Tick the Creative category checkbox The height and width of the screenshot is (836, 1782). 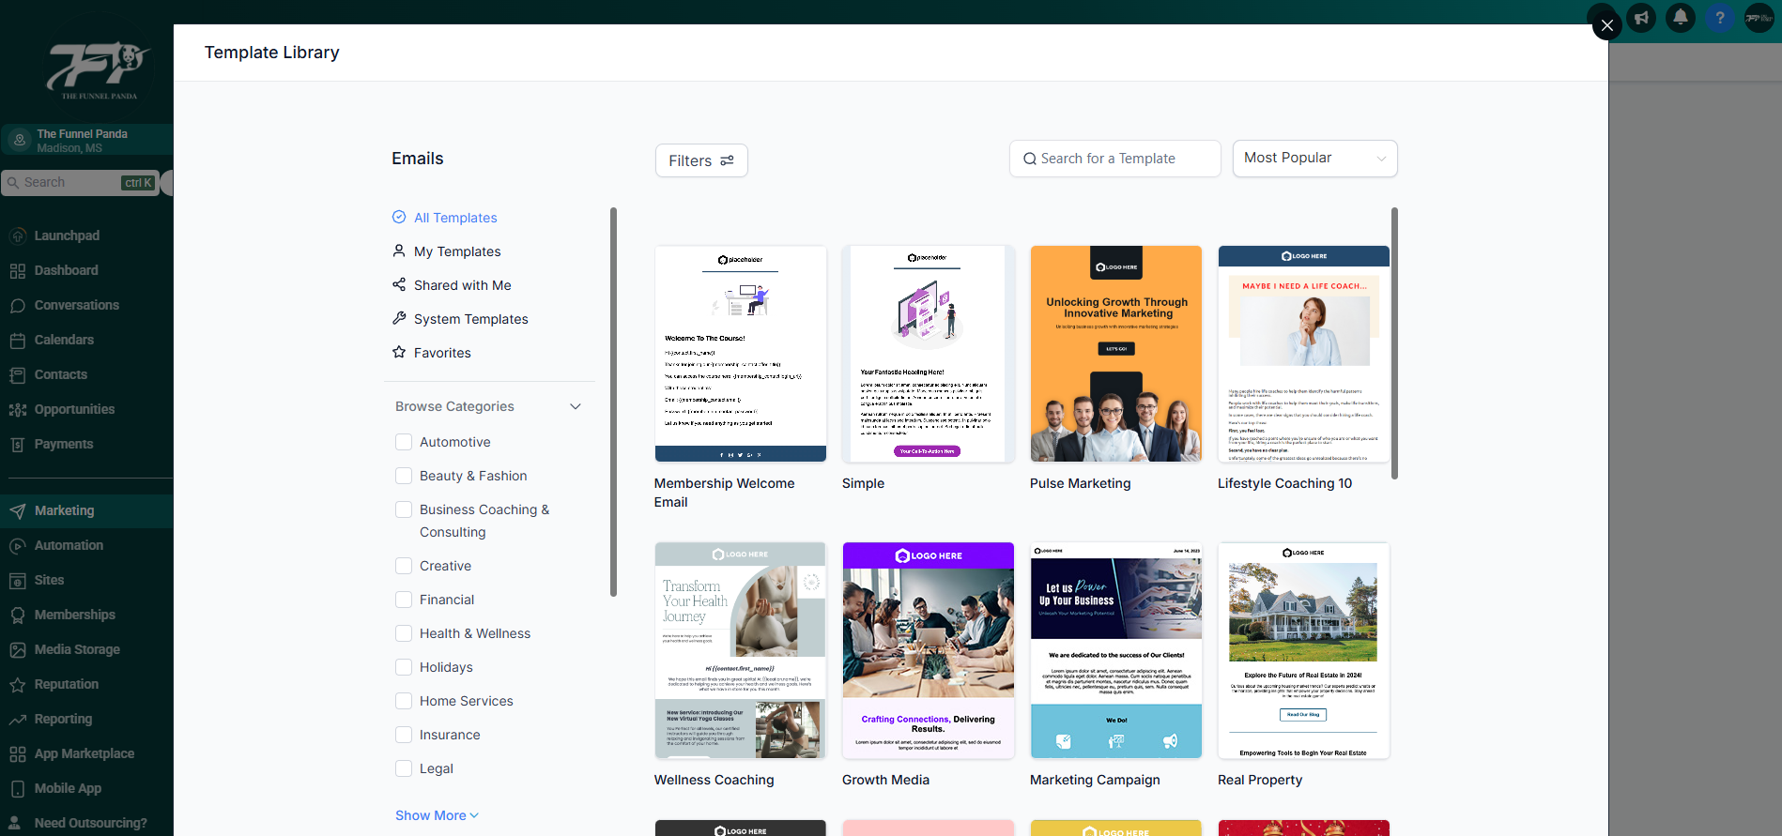tap(404, 566)
